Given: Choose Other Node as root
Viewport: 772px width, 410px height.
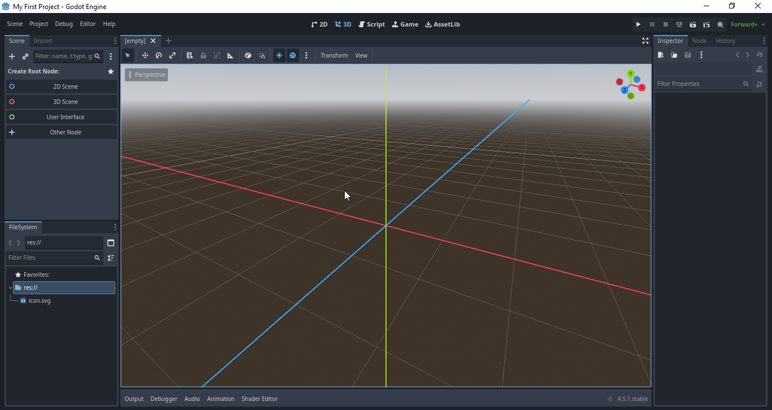Looking at the screenshot, I should pos(62,132).
